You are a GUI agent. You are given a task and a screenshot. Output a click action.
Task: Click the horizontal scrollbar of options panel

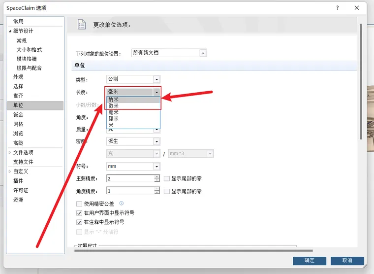point(193,250)
